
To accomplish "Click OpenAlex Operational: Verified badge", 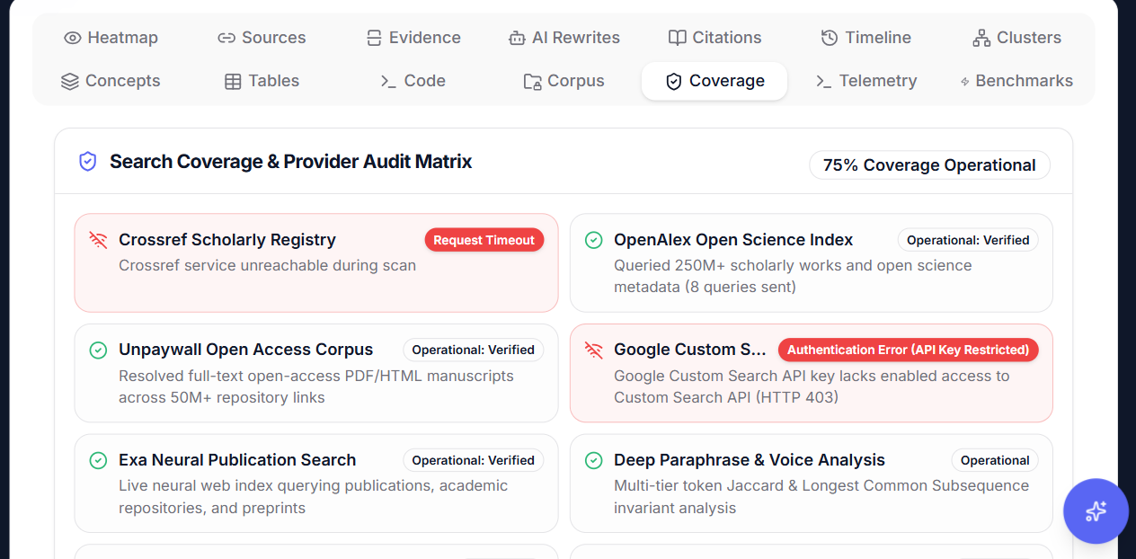I will [x=968, y=240].
